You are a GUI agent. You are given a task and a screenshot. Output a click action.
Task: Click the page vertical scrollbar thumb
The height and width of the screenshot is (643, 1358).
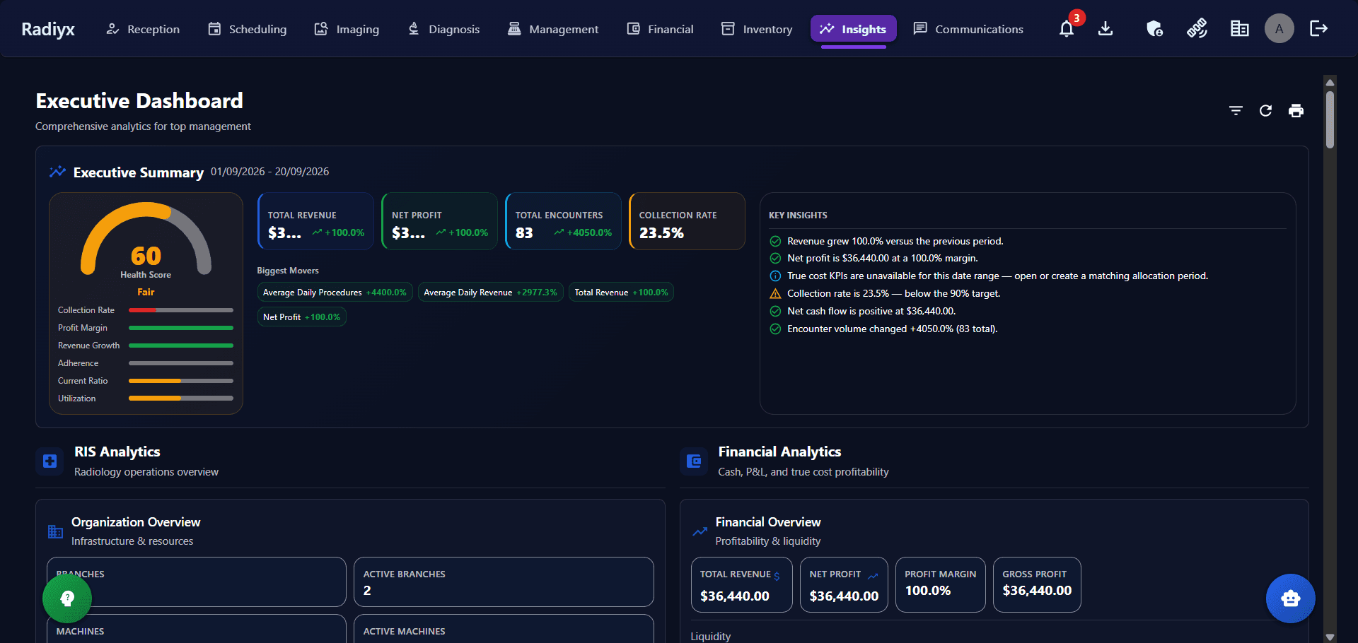click(x=1330, y=119)
